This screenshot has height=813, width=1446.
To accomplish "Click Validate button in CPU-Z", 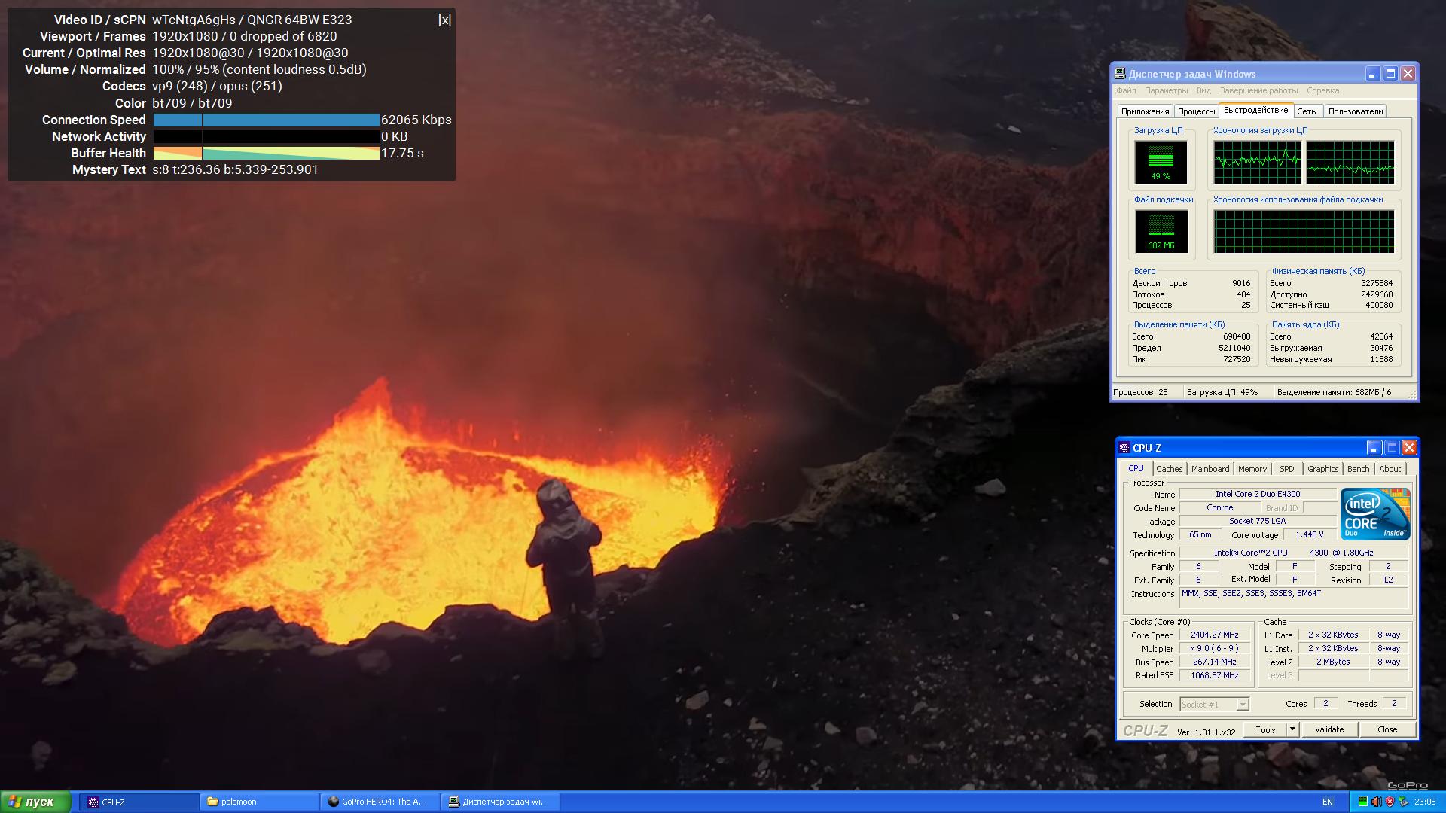I will 1330,729.
